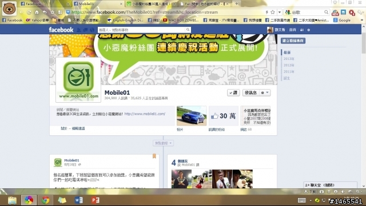Click the favorites star toolbar icon
The height and width of the screenshot is (206, 366).
53,13
